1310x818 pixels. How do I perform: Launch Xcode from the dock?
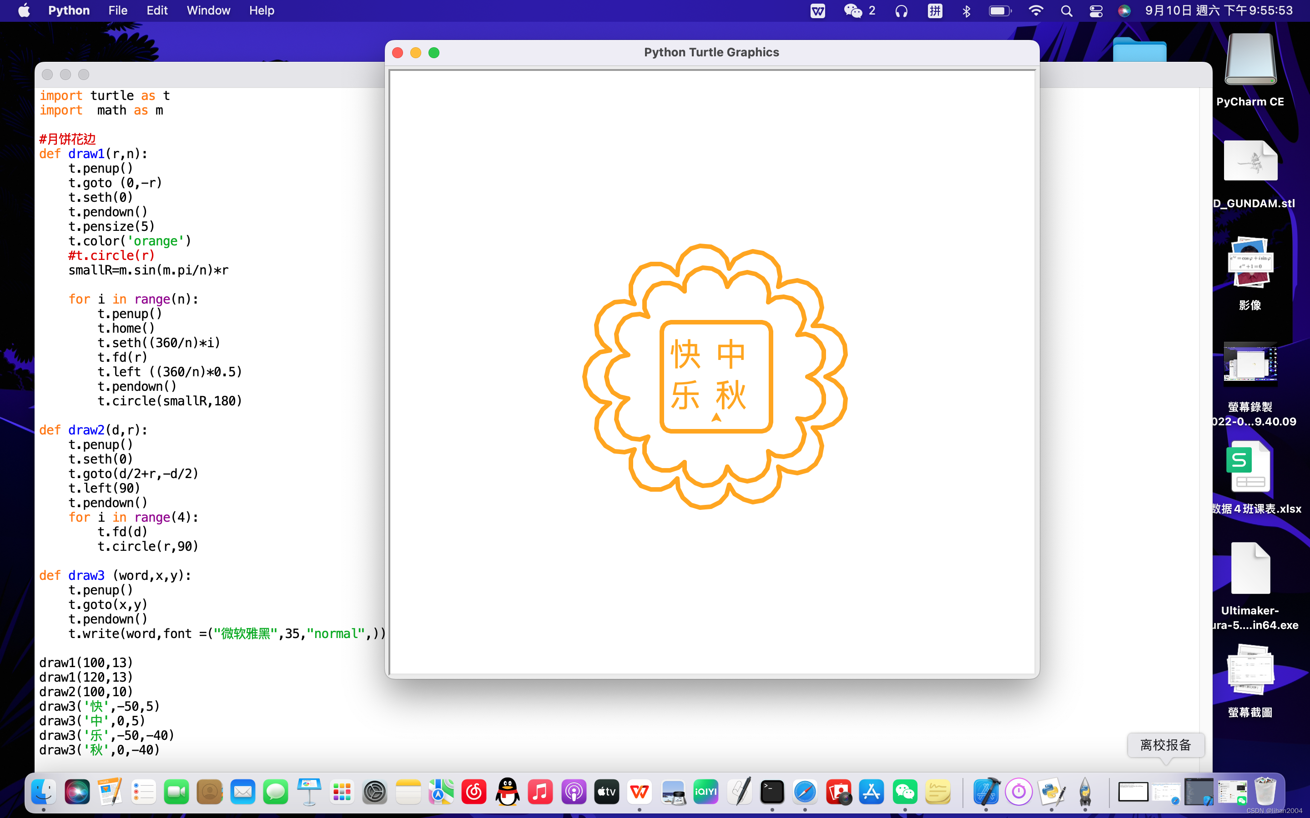(x=986, y=792)
